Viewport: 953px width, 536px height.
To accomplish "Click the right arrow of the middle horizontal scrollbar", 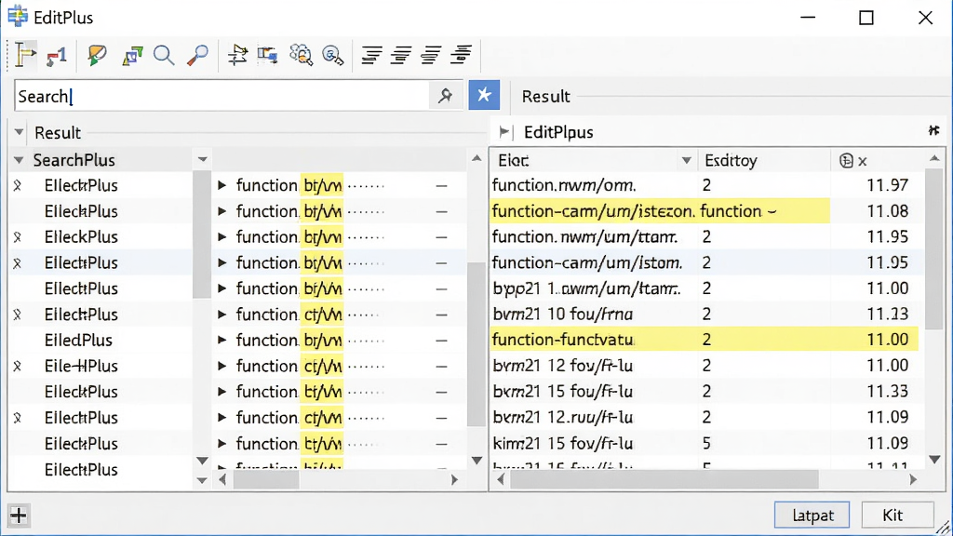I will [x=454, y=480].
